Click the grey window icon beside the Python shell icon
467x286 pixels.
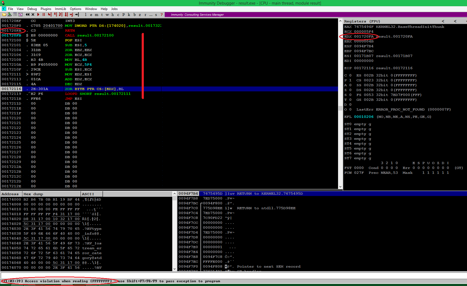coord(15,15)
